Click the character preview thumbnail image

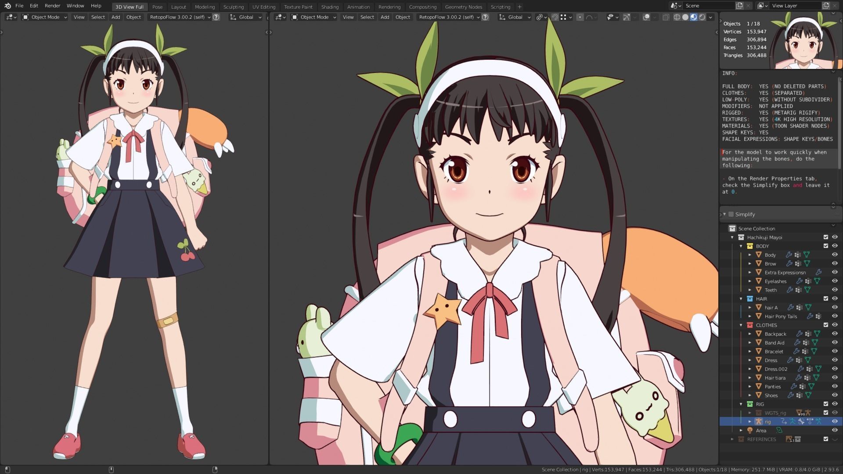(x=804, y=40)
